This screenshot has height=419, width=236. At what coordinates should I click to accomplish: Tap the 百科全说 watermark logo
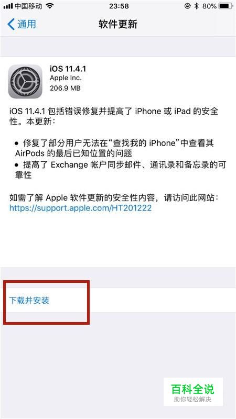tap(193, 391)
